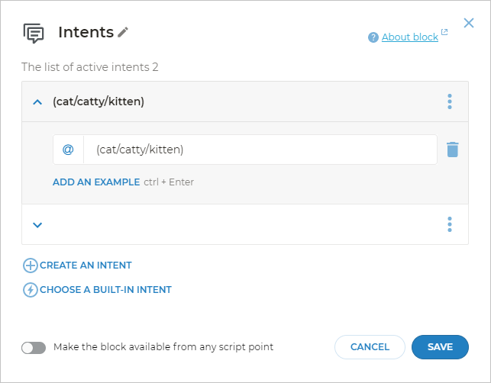The width and height of the screenshot is (491, 383).
Task: Click the @ symbol beside the example
Action: (x=68, y=150)
